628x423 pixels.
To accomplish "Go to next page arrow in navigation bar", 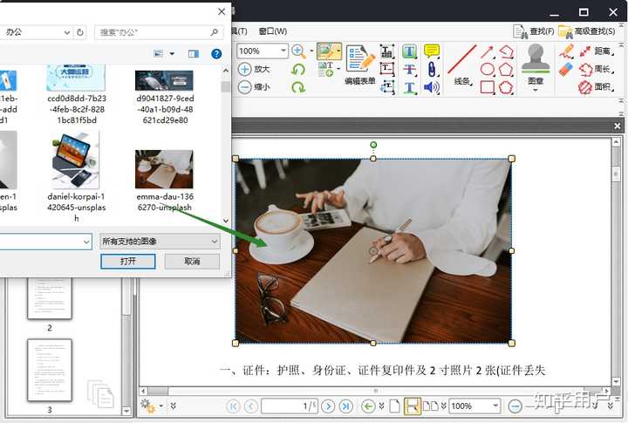I will [328, 406].
